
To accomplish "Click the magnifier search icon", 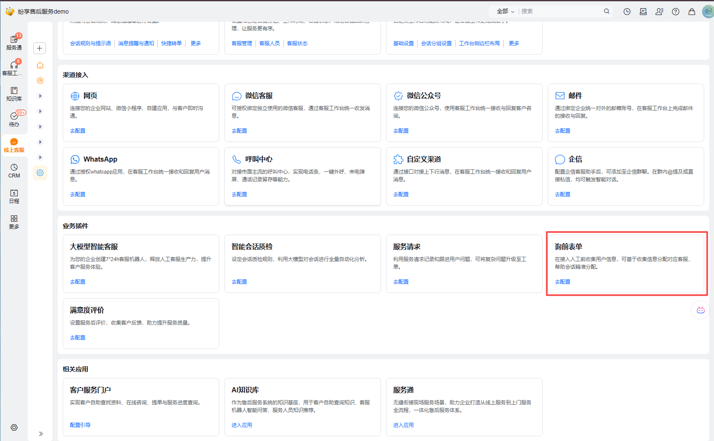I will (607, 12).
